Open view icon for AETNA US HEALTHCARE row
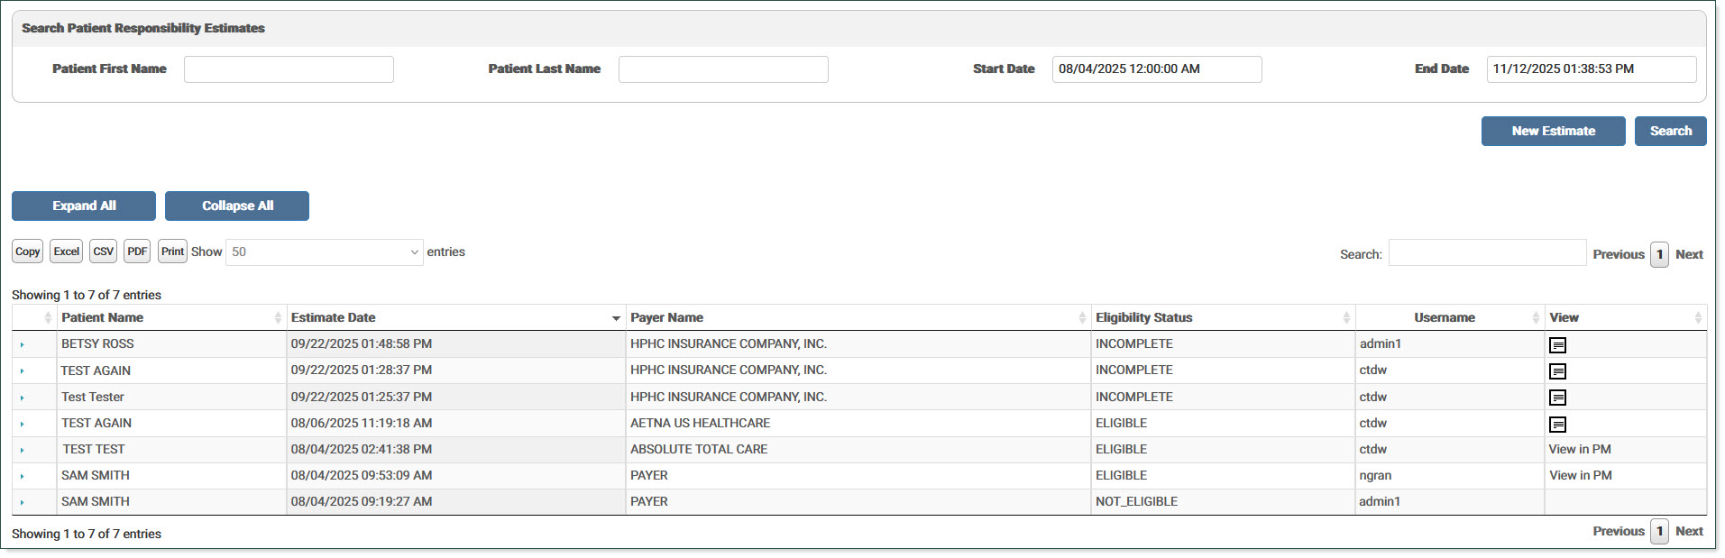This screenshot has width=1725, height=558. coord(1557,425)
